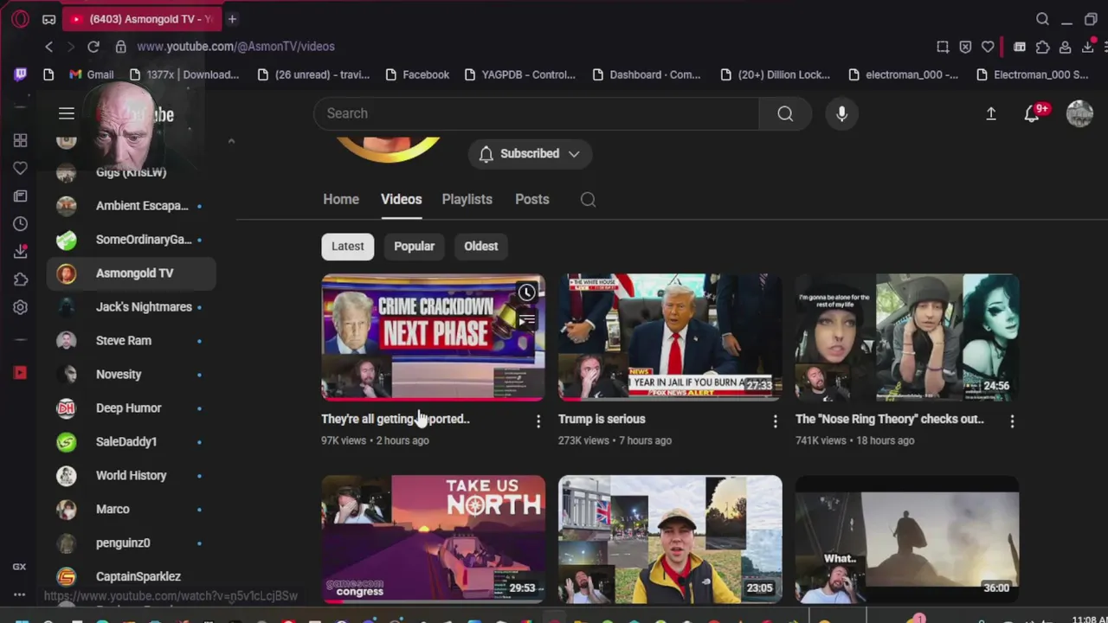
Task: Open extensions cube icon in sidebar
Action: [x=21, y=279]
